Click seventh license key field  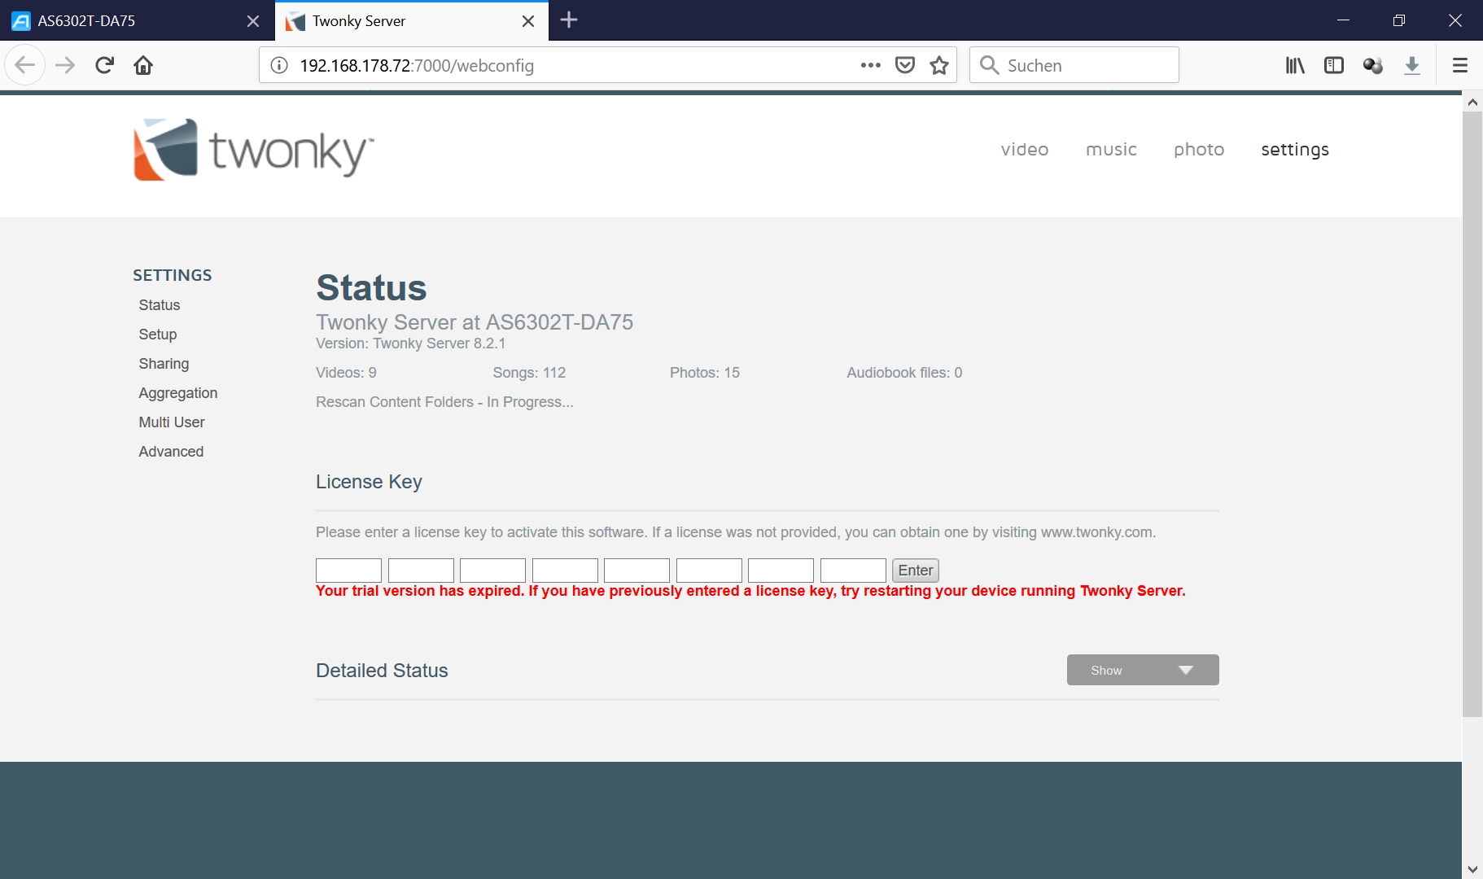pyautogui.click(x=781, y=571)
